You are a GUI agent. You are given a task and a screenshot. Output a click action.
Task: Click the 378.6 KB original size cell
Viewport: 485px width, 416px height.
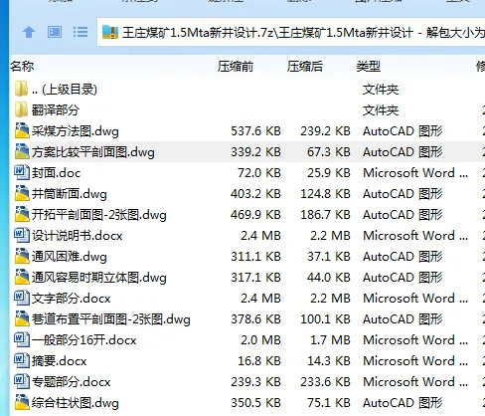tap(255, 319)
